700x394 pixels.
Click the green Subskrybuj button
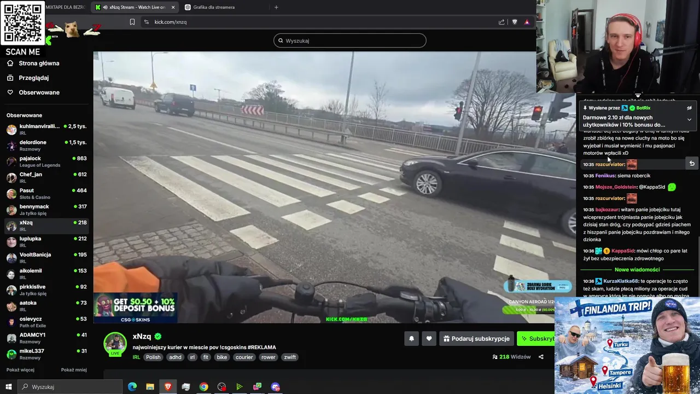click(536, 339)
